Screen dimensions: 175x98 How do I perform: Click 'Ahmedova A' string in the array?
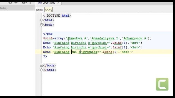pos(77,38)
